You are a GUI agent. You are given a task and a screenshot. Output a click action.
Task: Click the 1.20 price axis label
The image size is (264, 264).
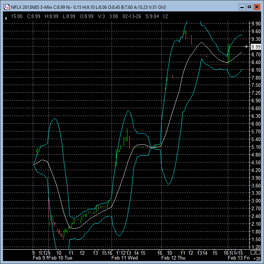pos(256,247)
